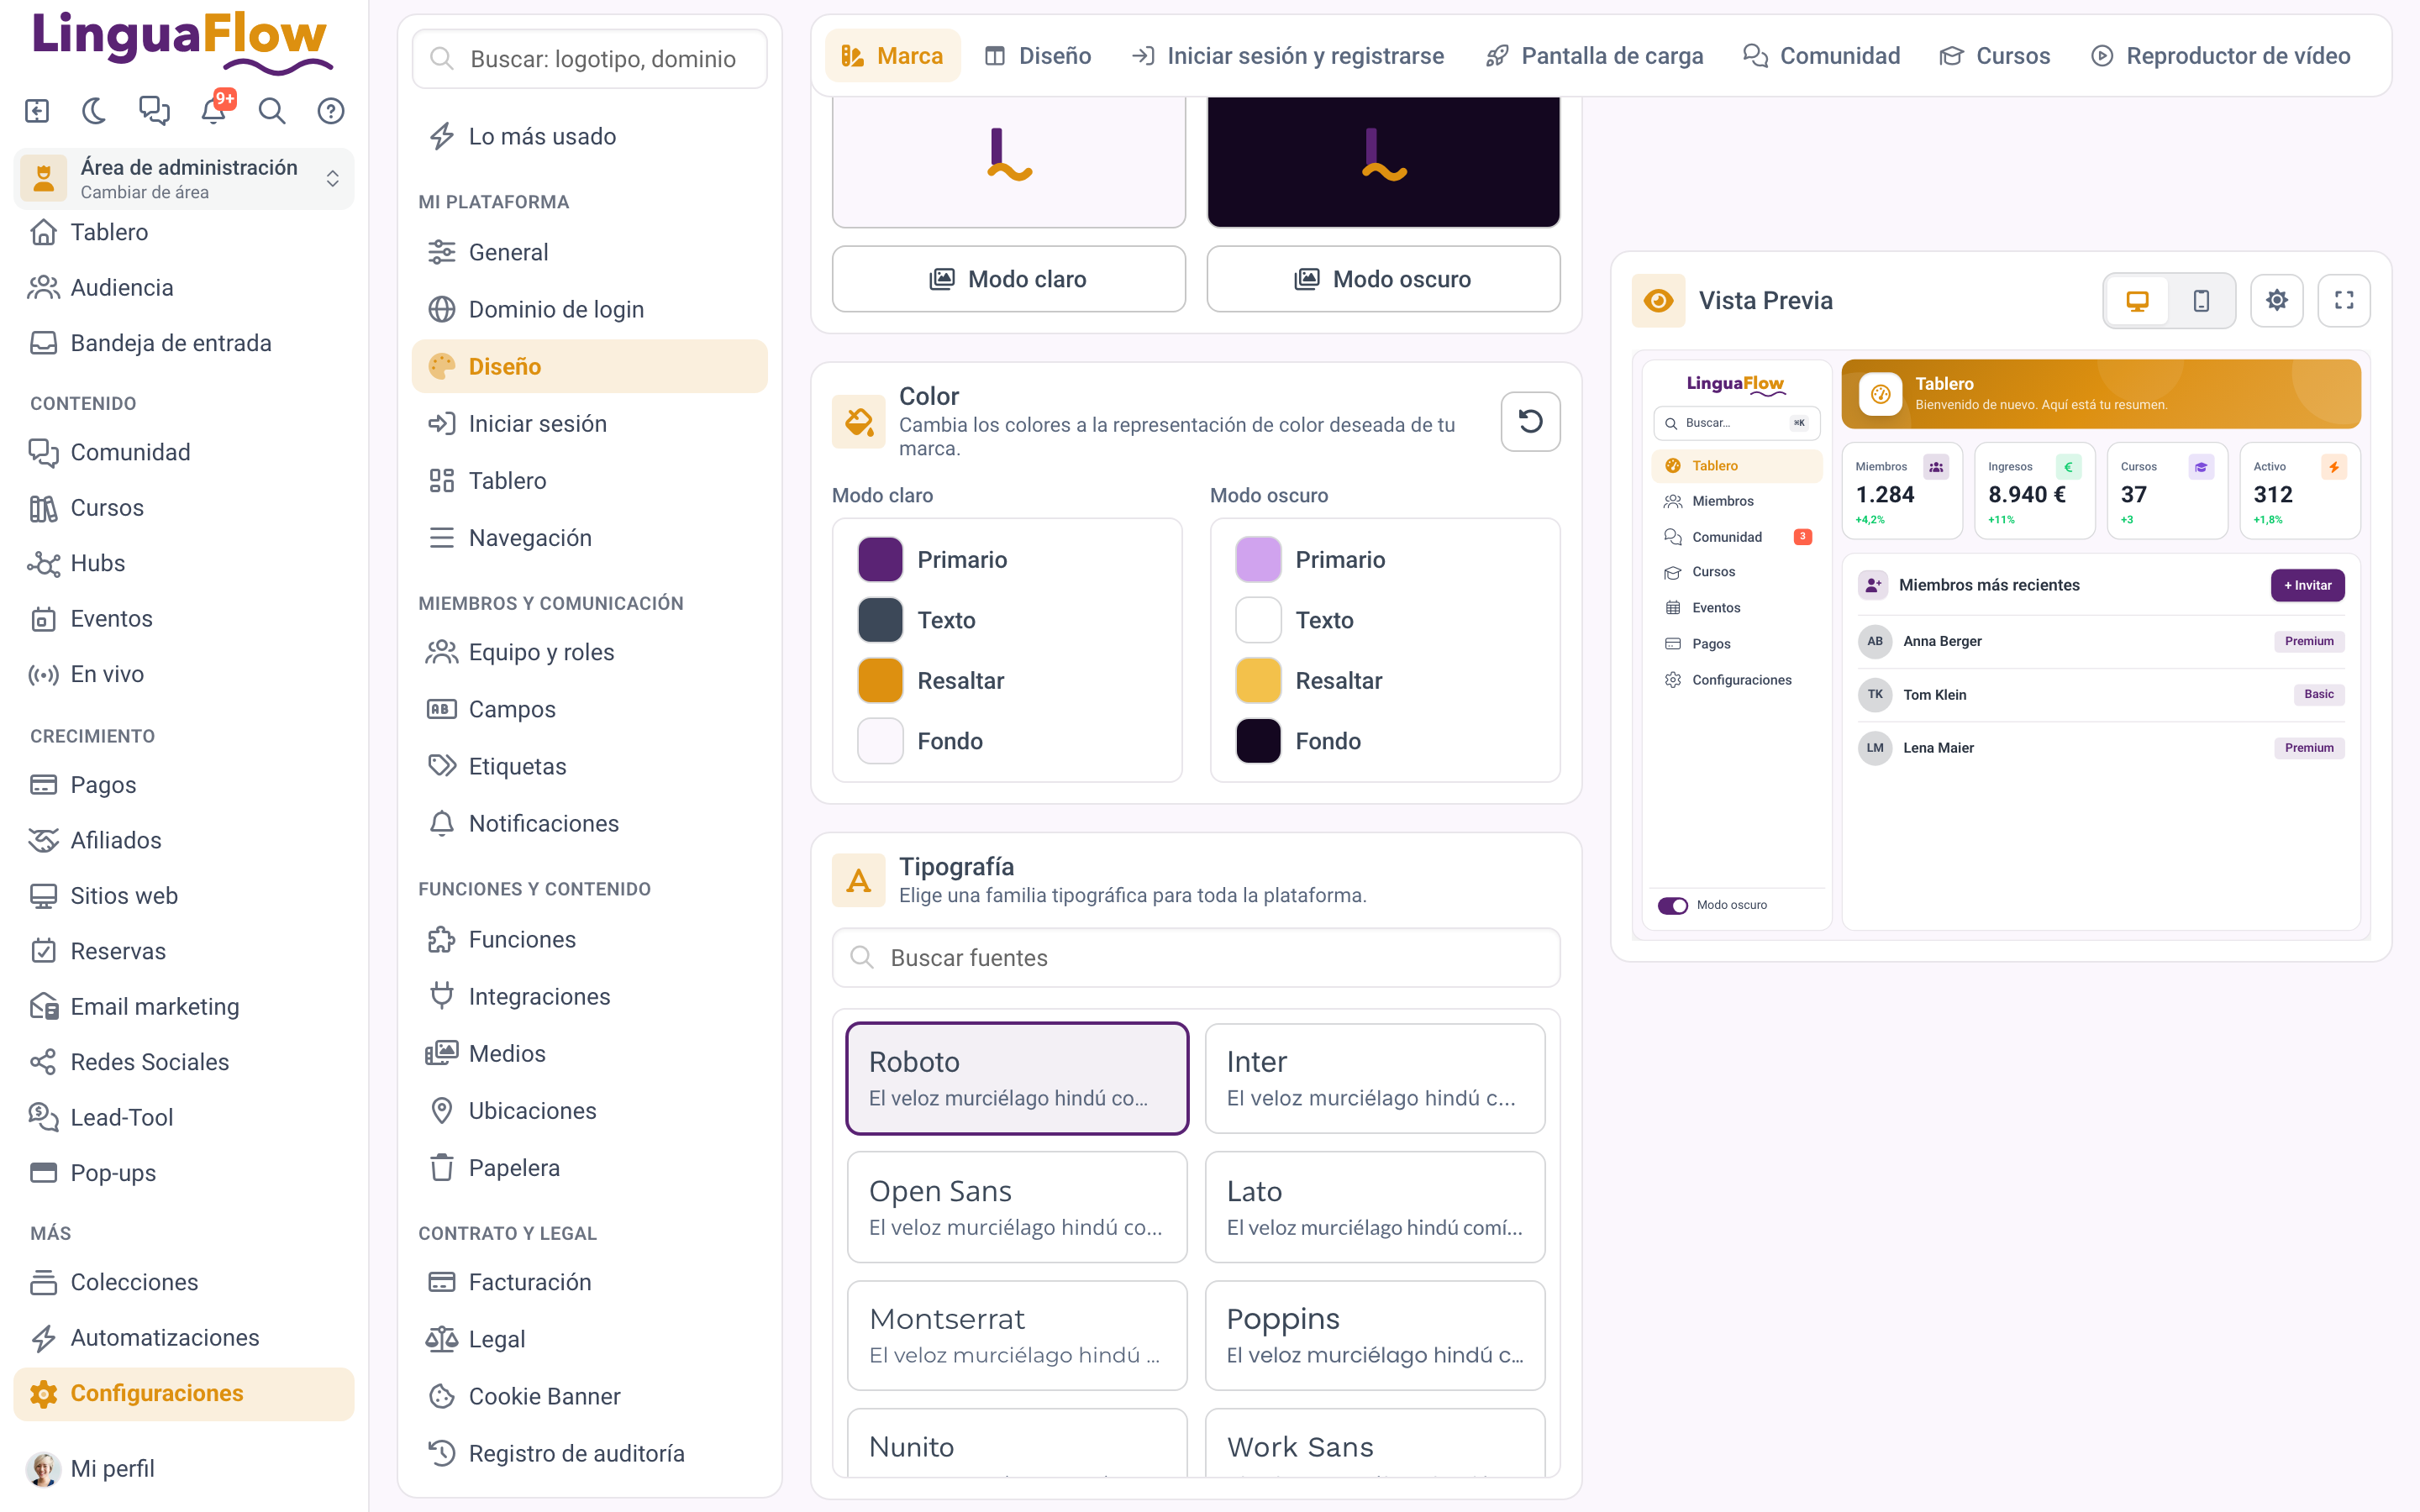Click the Buscar fuentes search field

(1196, 958)
